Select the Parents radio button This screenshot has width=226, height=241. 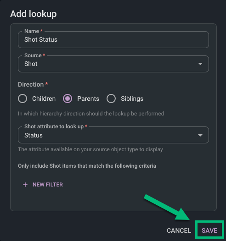click(x=68, y=99)
